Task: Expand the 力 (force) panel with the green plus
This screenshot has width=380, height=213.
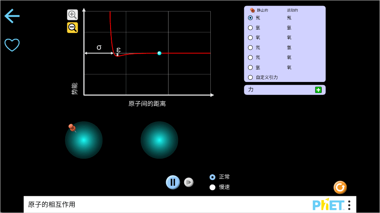Action: (318, 90)
